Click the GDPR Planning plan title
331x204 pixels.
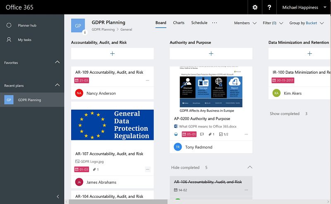point(108,22)
